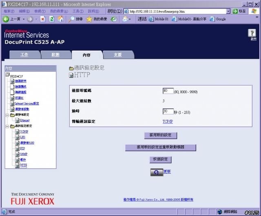Click the 更新 refresh arrow button icon

point(157,172)
